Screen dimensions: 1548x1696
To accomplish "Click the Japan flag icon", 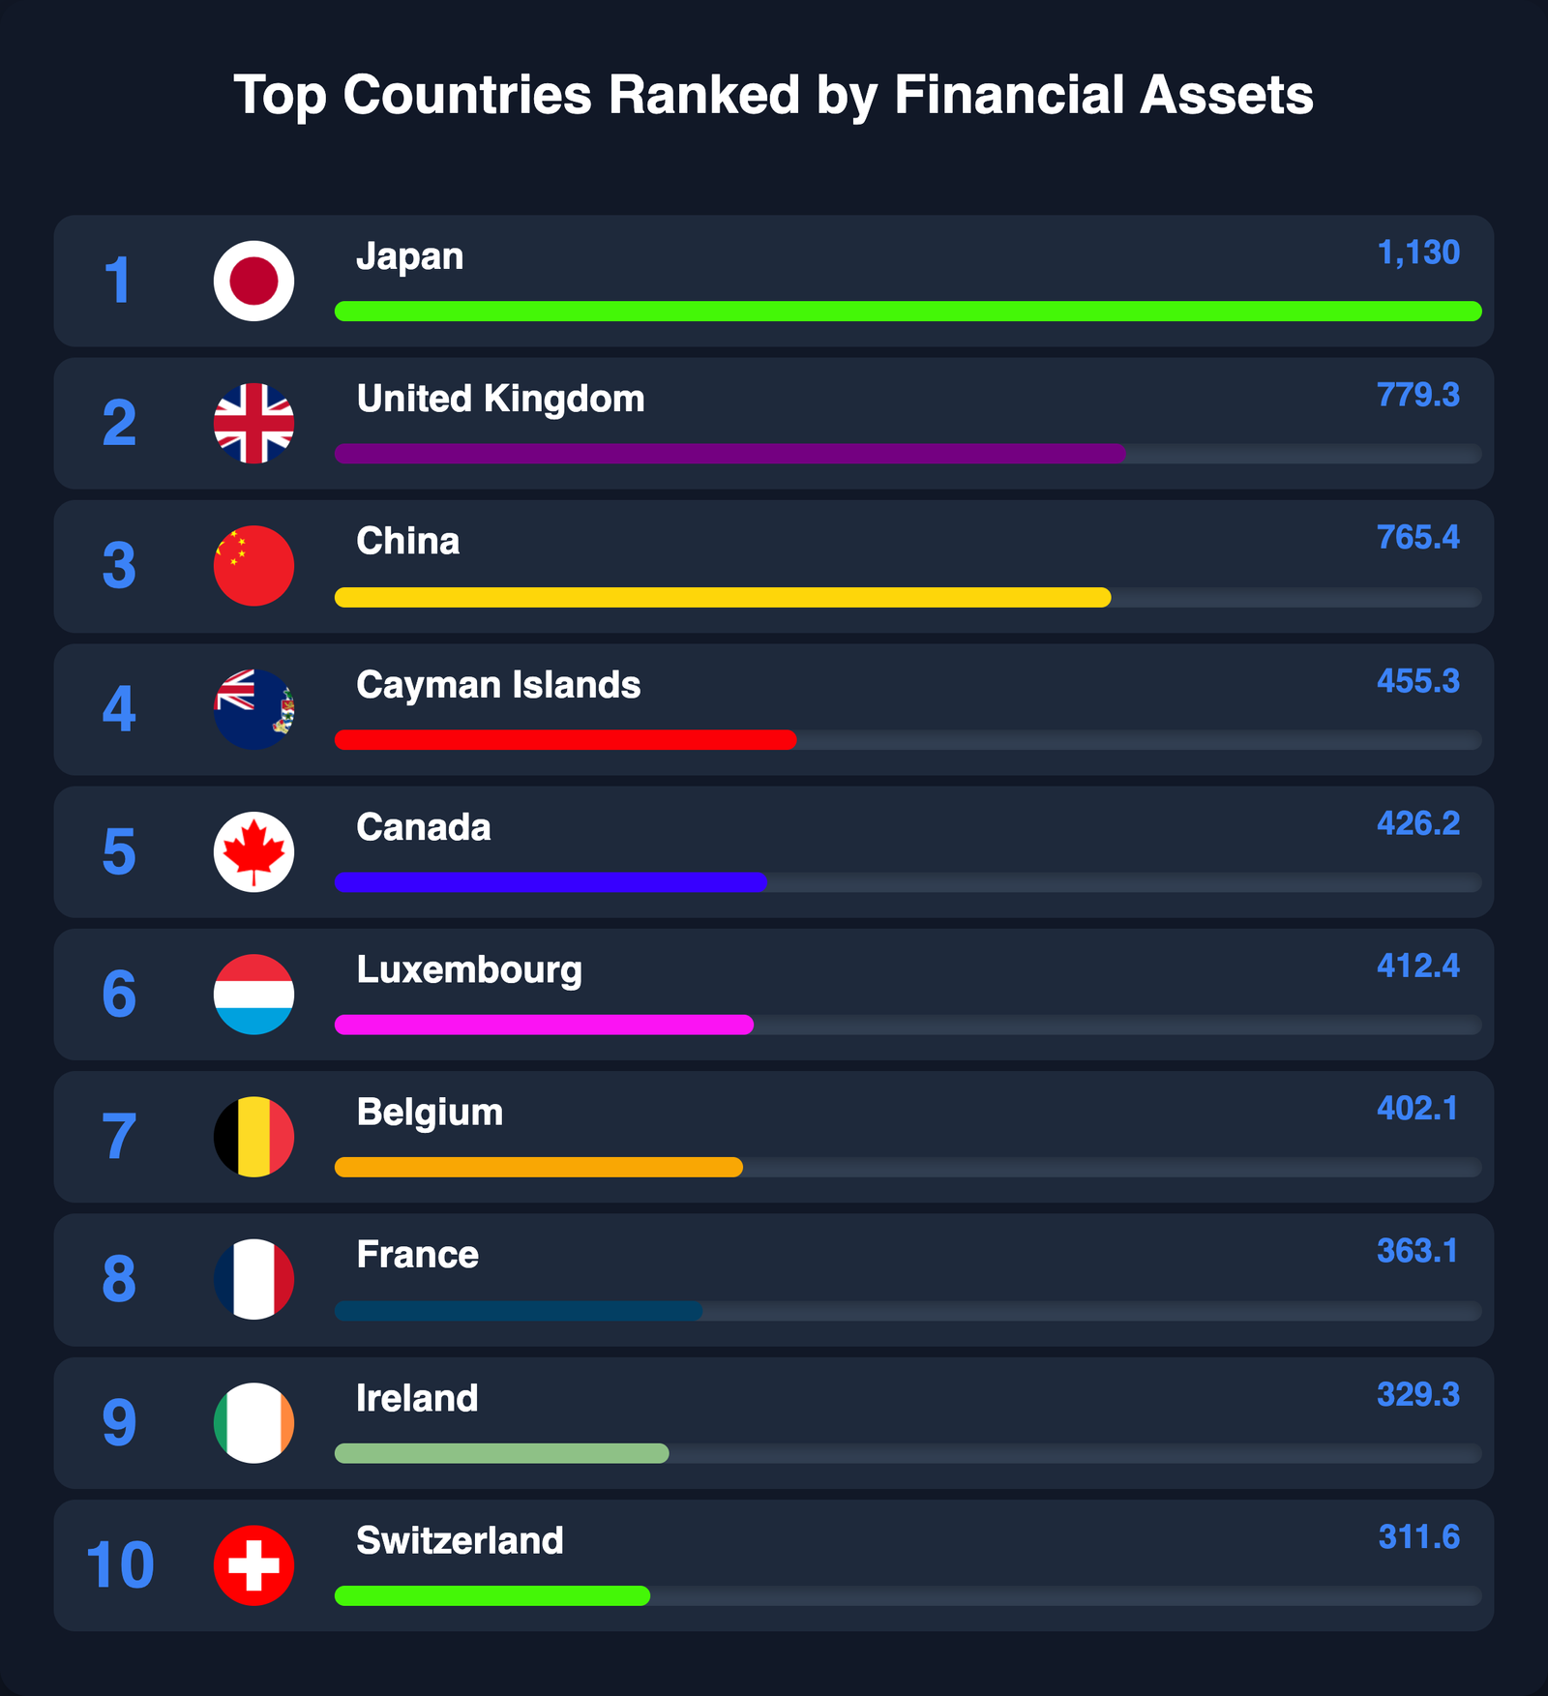I will pyautogui.click(x=253, y=281).
